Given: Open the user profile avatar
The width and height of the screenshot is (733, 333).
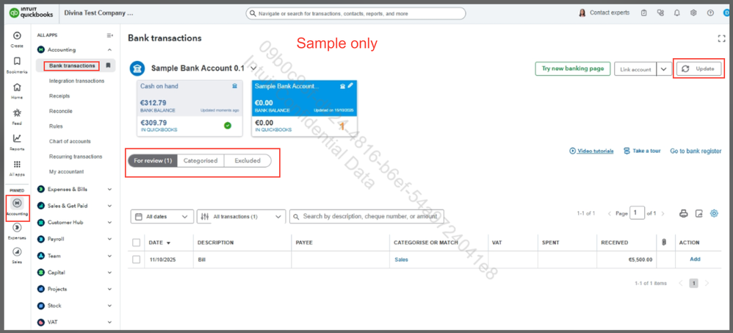Looking at the screenshot, I should pyautogui.click(x=727, y=13).
